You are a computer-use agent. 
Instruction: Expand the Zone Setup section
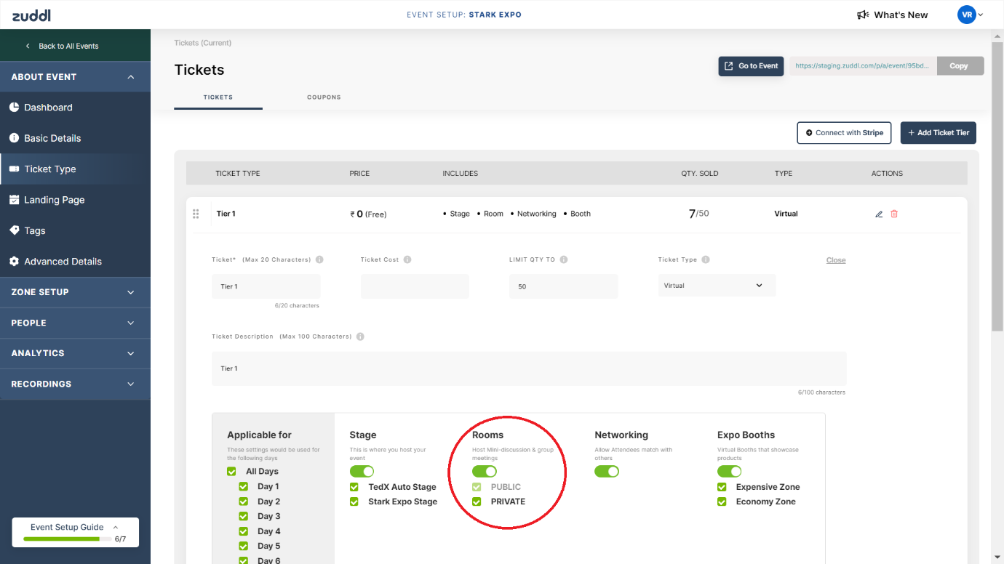(75, 292)
